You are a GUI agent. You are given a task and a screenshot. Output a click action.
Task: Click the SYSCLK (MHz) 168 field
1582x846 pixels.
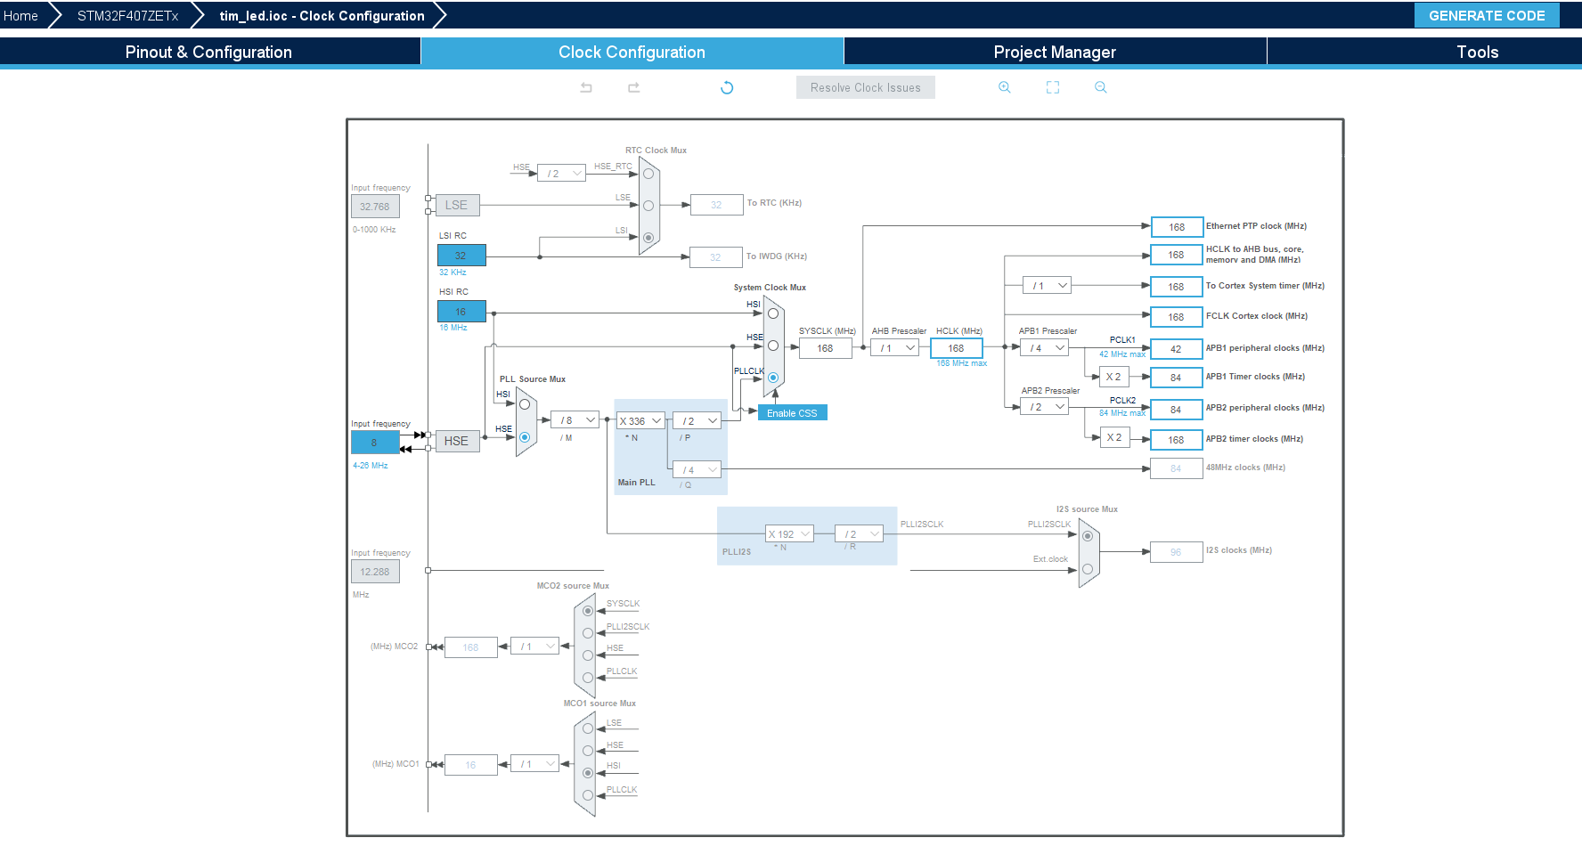pos(826,348)
